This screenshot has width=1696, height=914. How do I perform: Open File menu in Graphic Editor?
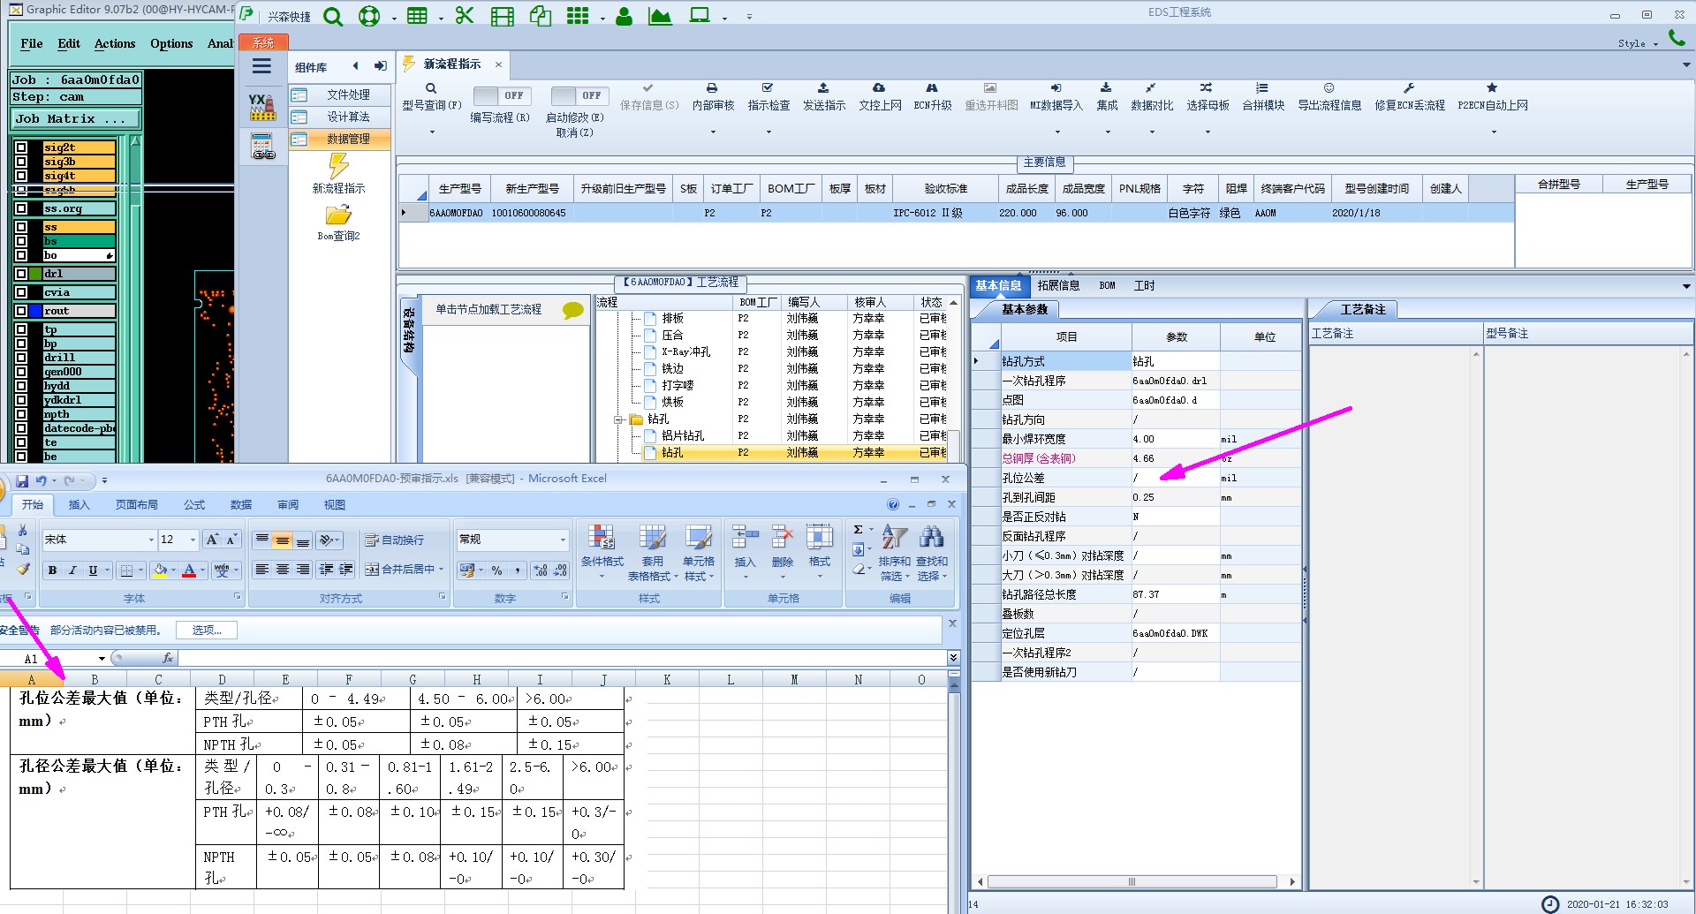pyautogui.click(x=32, y=43)
